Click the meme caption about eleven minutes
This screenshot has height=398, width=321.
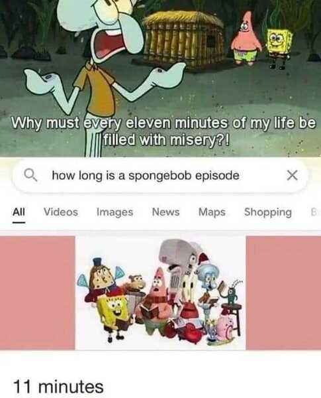(x=163, y=131)
